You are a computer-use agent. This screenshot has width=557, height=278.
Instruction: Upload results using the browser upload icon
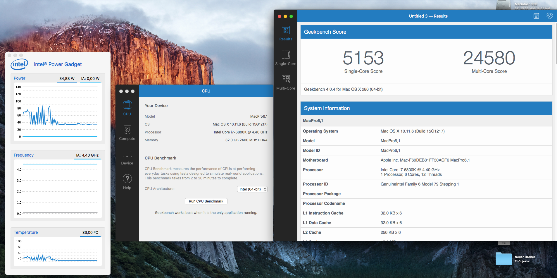point(536,16)
